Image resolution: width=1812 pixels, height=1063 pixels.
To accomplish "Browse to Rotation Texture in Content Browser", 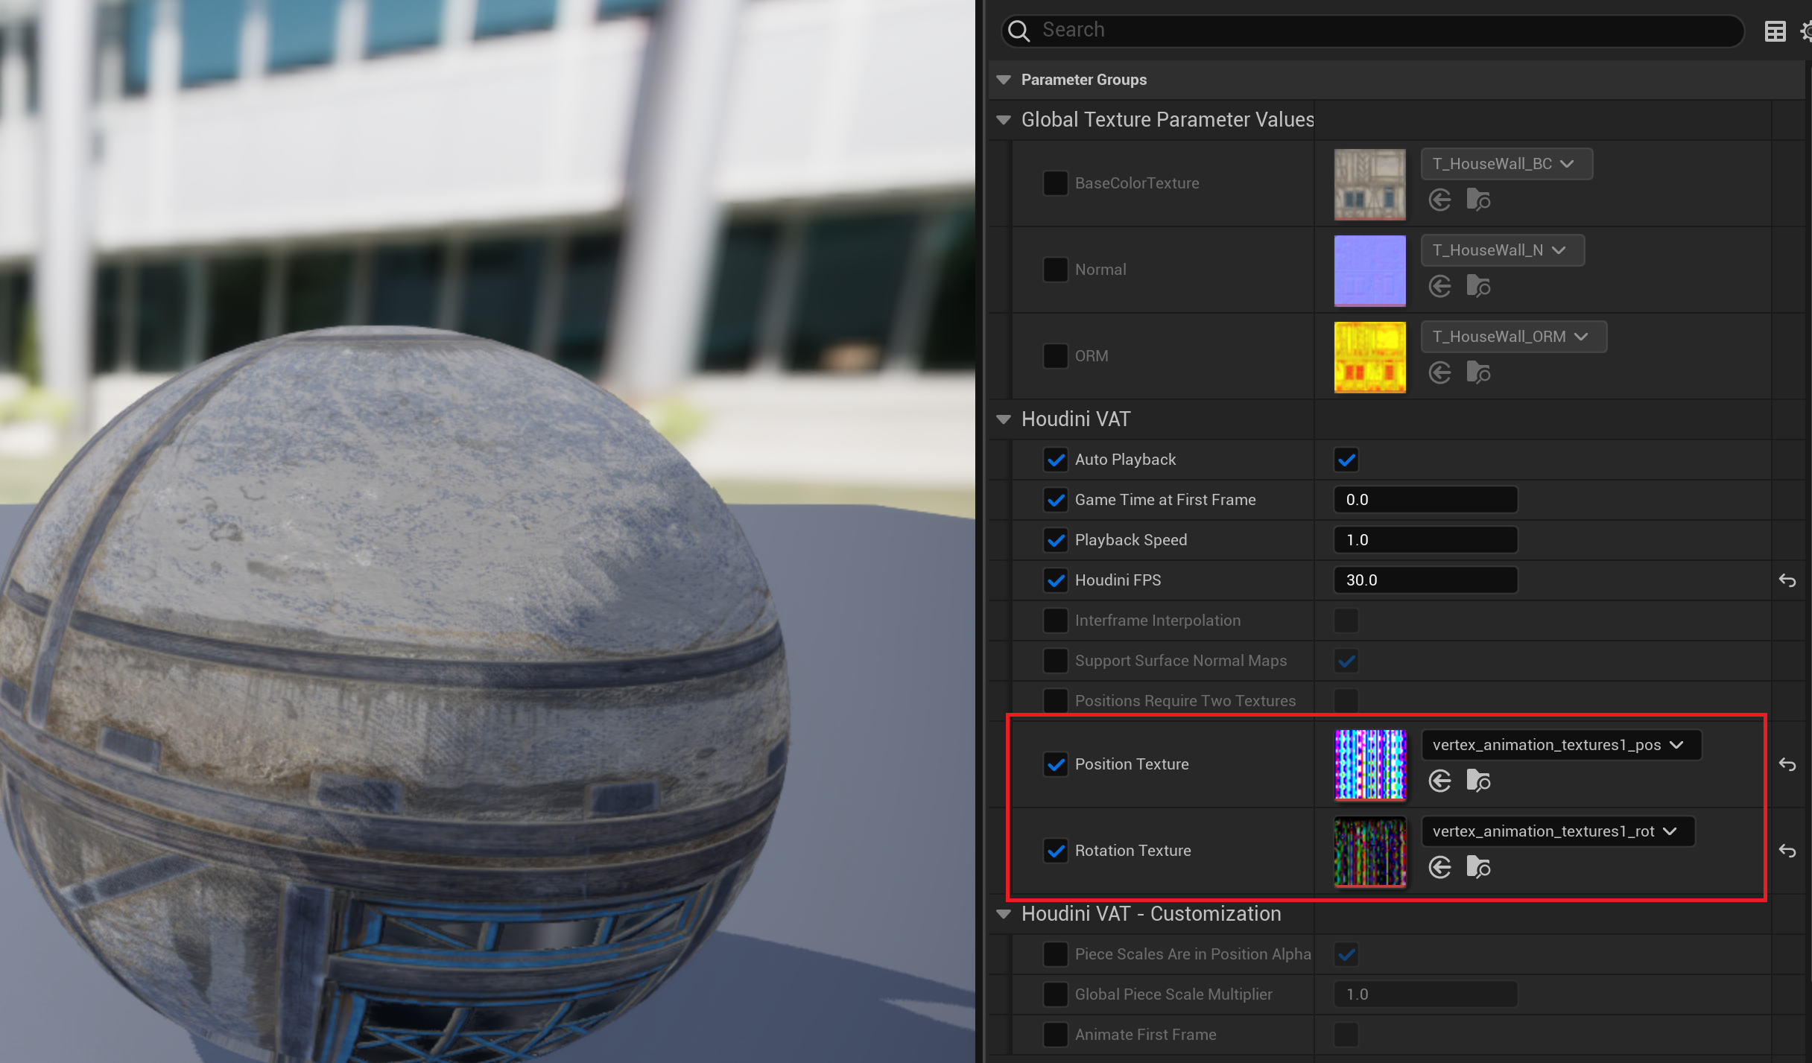I will pyautogui.click(x=1478, y=867).
